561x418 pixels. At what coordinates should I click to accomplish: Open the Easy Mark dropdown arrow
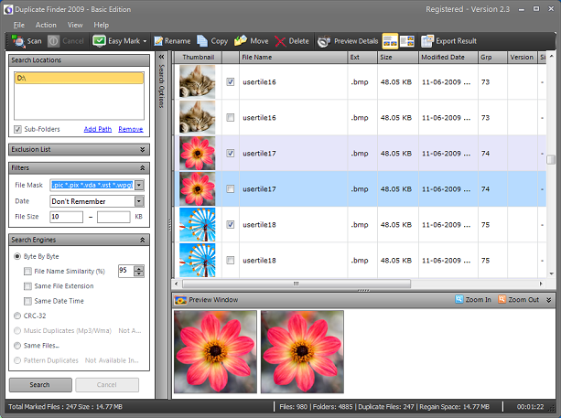click(x=145, y=41)
